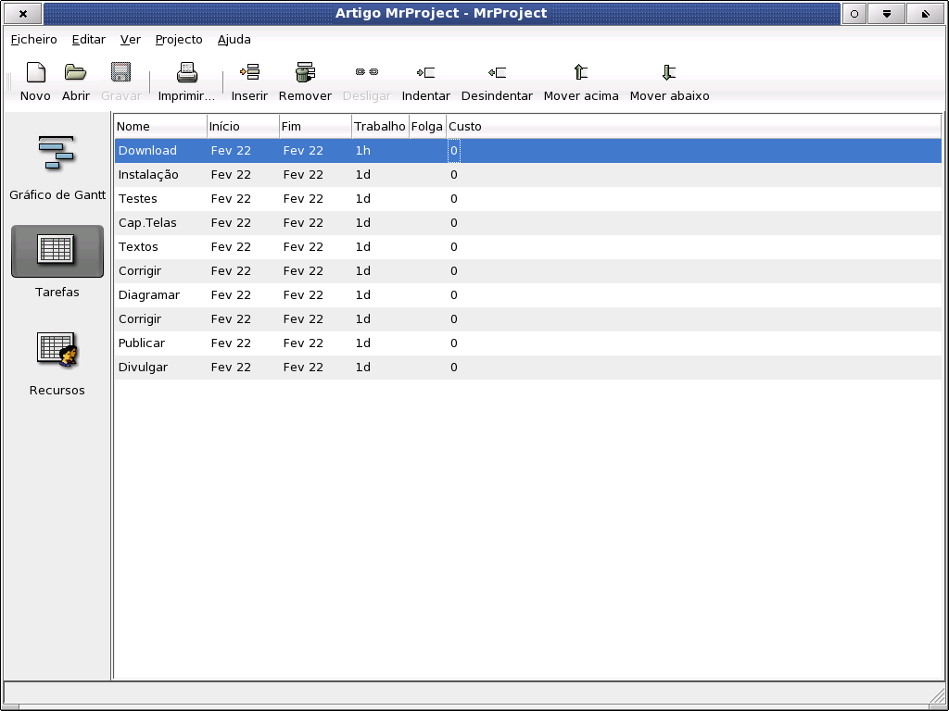Click the Folga column header
Viewport: 949px width, 711px height.
(x=427, y=126)
